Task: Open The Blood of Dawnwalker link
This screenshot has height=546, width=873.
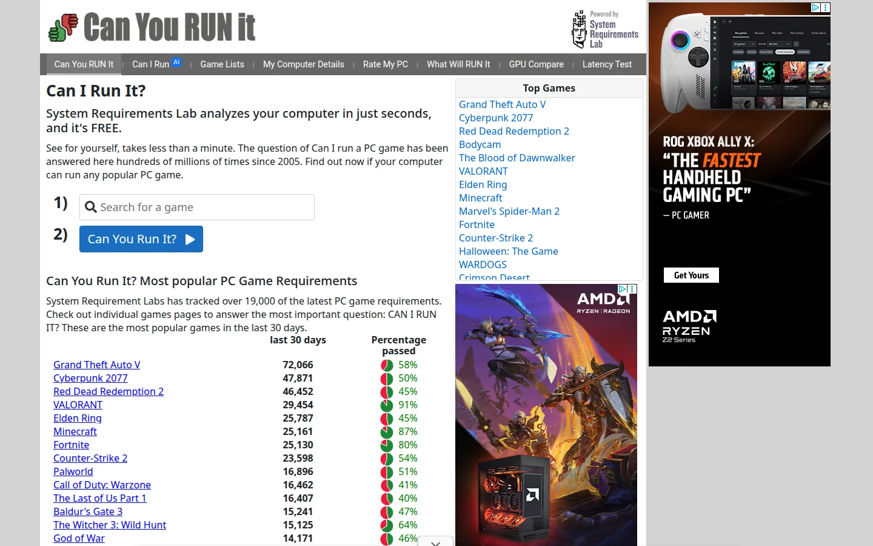Action: coord(517,158)
